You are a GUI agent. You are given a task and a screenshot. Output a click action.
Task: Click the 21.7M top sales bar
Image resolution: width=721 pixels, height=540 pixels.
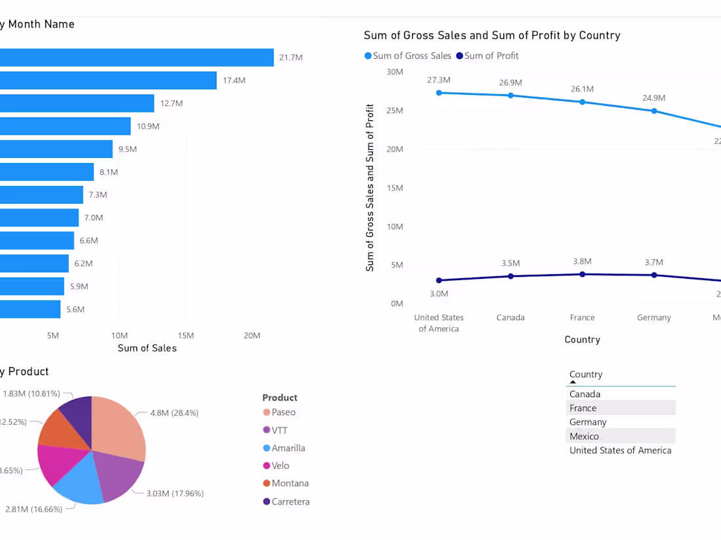coord(136,58)
